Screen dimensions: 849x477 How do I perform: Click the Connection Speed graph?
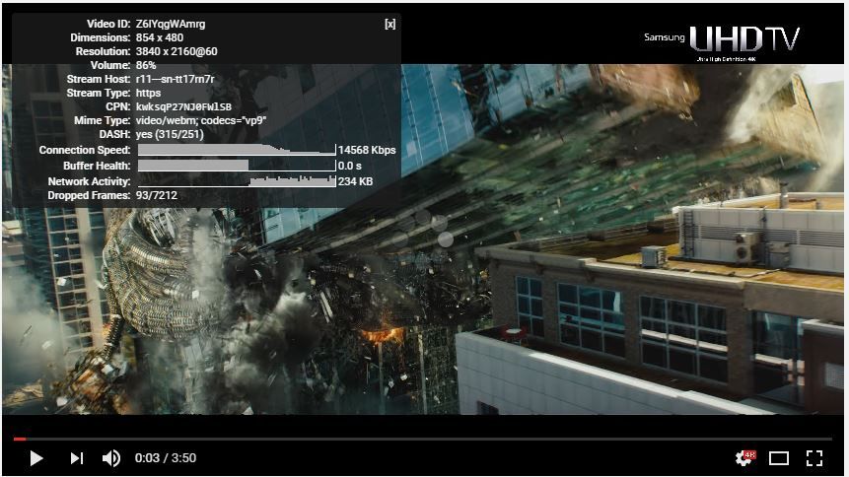tap(237, 150)
